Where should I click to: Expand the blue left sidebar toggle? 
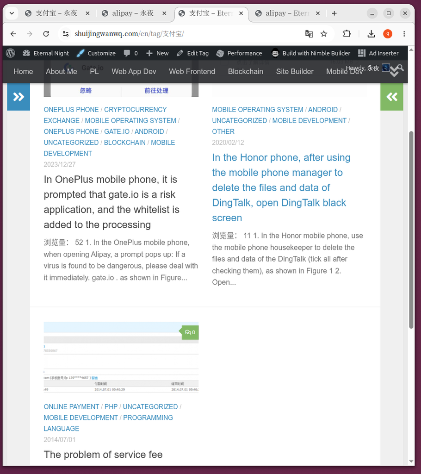pyautogui.click(x=19, y=97)
